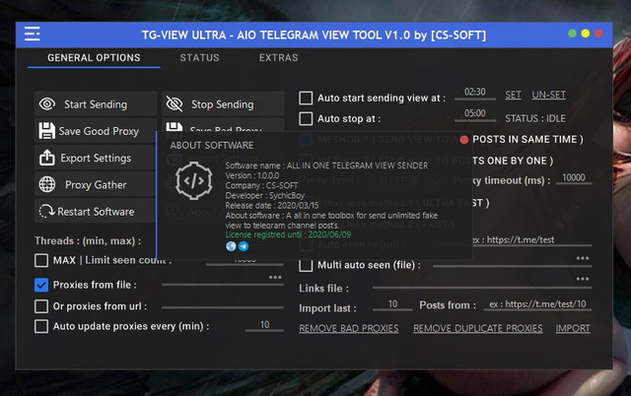This screenshot has width=631, height=396.
Task: Open the hamburger menu in title bar
Action: [33, 33]
